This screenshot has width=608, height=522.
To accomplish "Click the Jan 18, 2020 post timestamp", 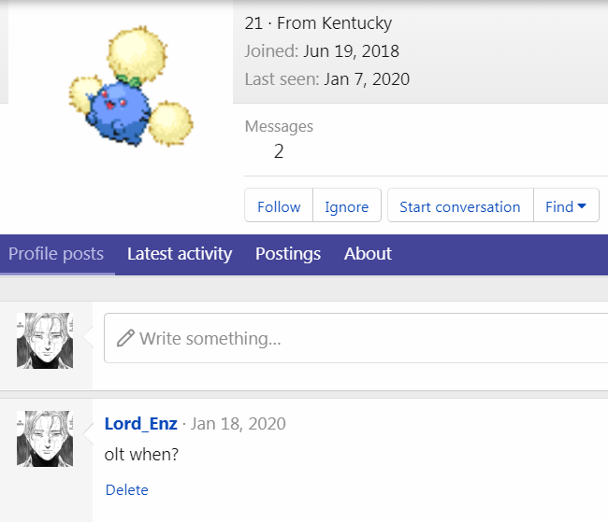I will [x=239, y=424].
